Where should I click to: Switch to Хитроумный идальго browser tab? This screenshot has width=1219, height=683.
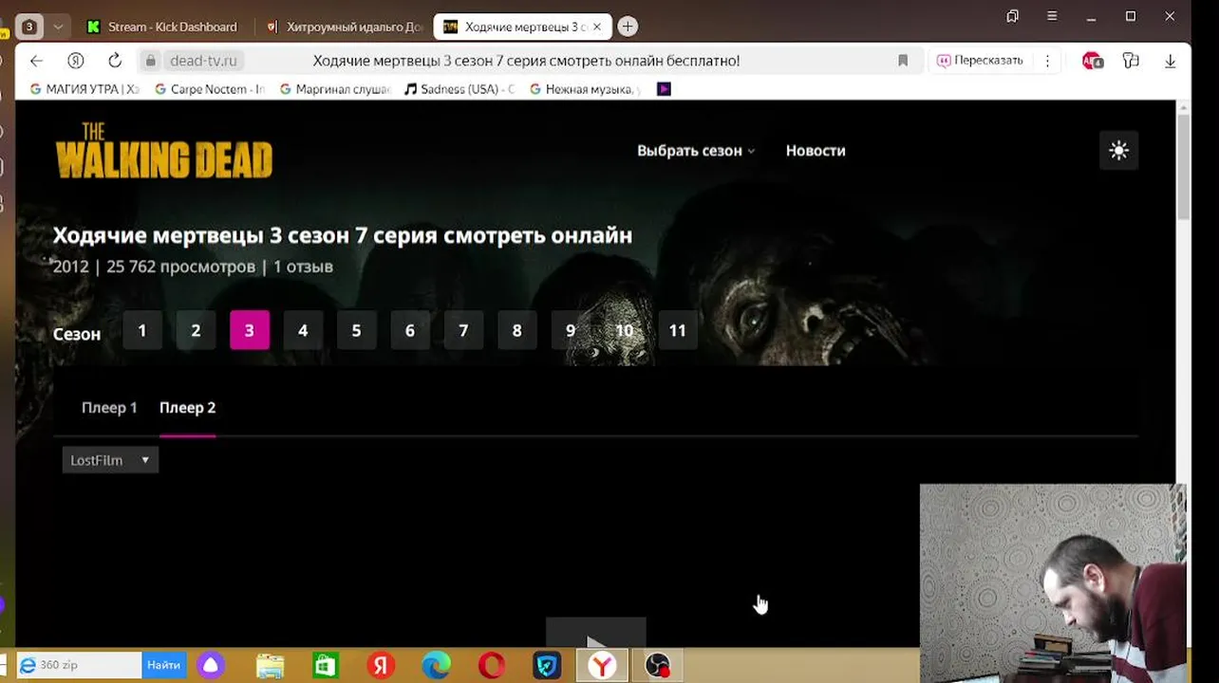[x=344, y=27]
